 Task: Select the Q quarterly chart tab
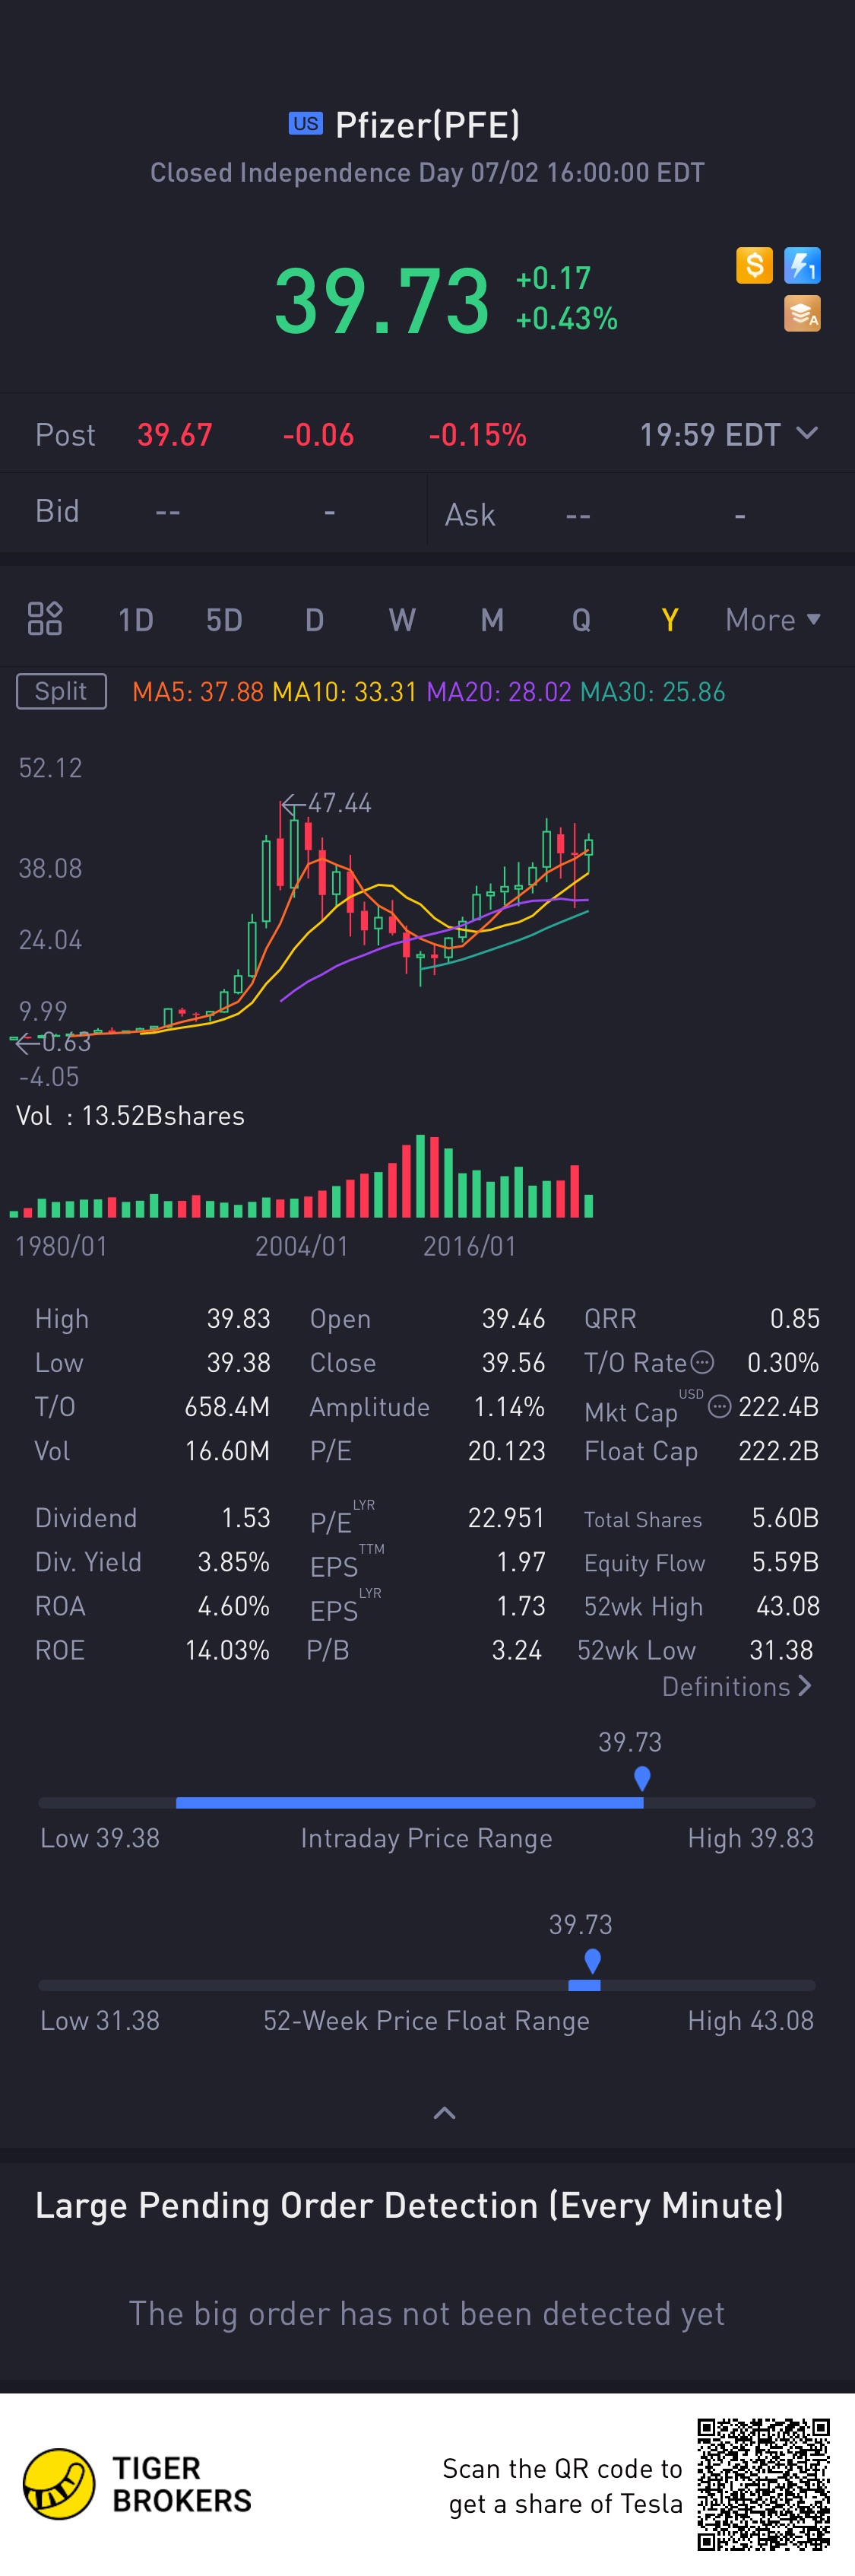(x=581, y=620)
